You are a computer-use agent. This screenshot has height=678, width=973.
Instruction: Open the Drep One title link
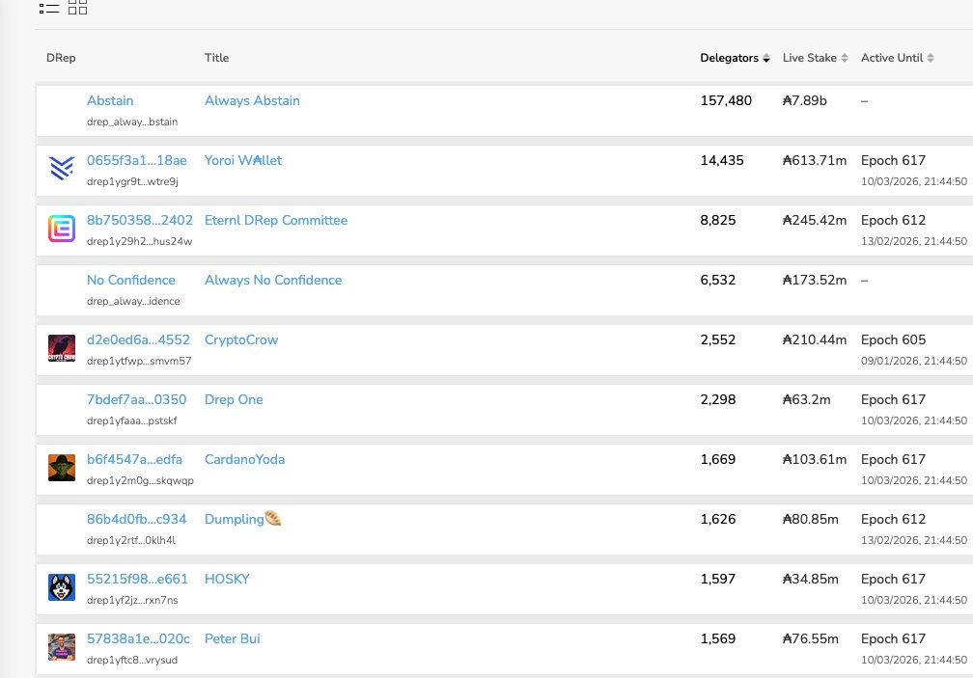(234, 399)
